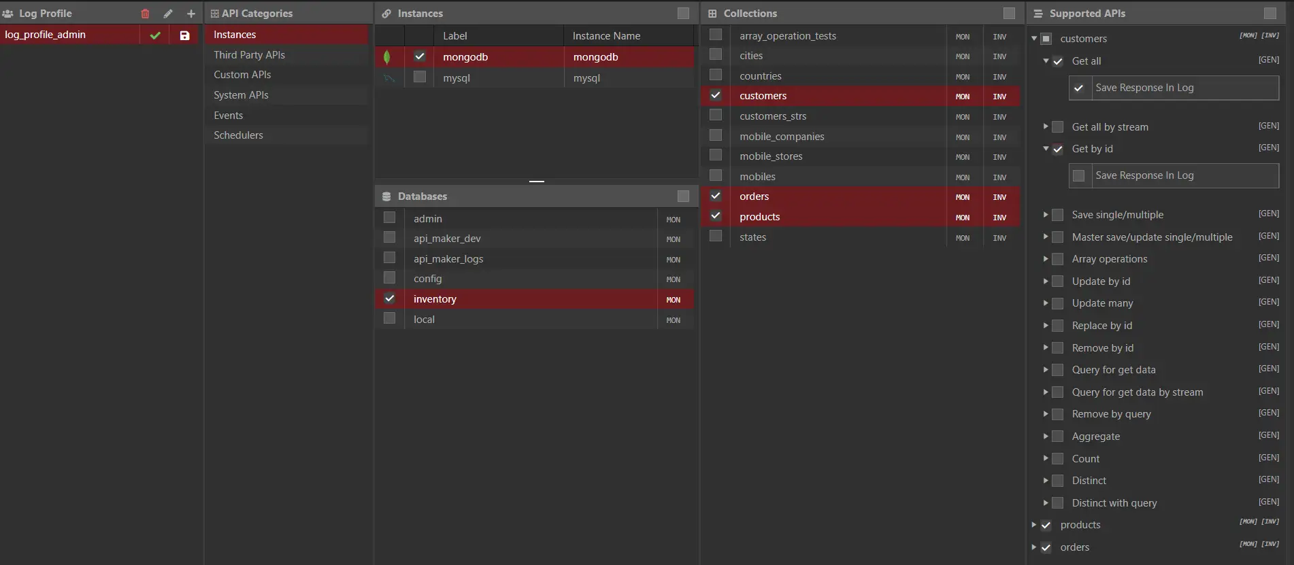1294x565 pixels.
Task: Edit the log profile with the pencil icon
Action: 168,14
